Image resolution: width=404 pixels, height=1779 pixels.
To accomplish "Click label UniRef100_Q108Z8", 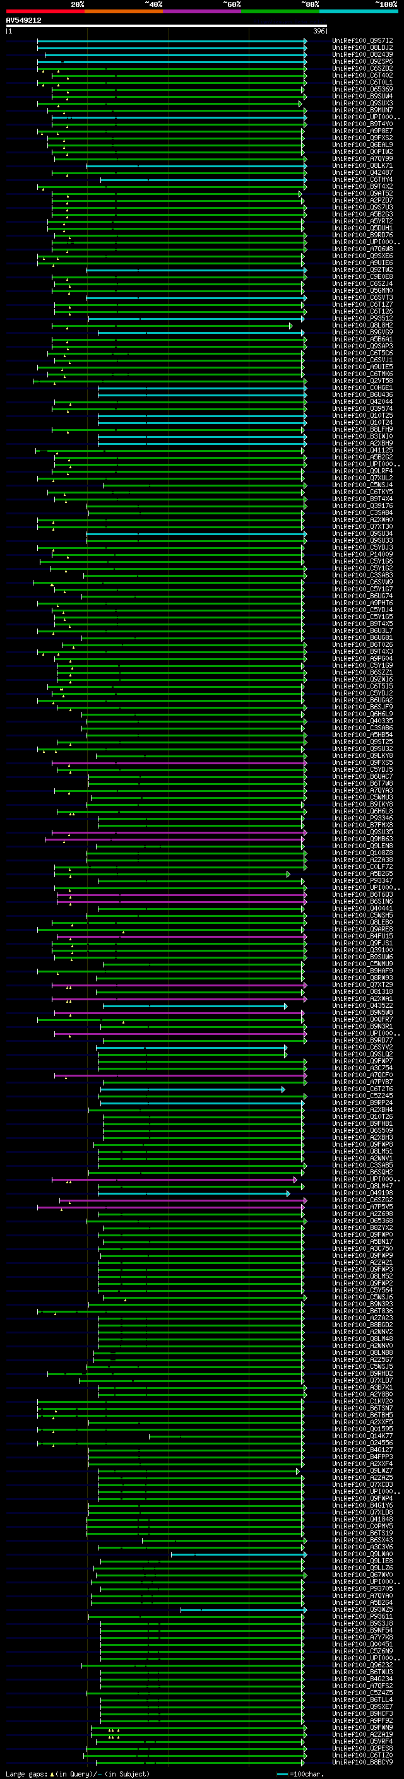I will 362,853.
